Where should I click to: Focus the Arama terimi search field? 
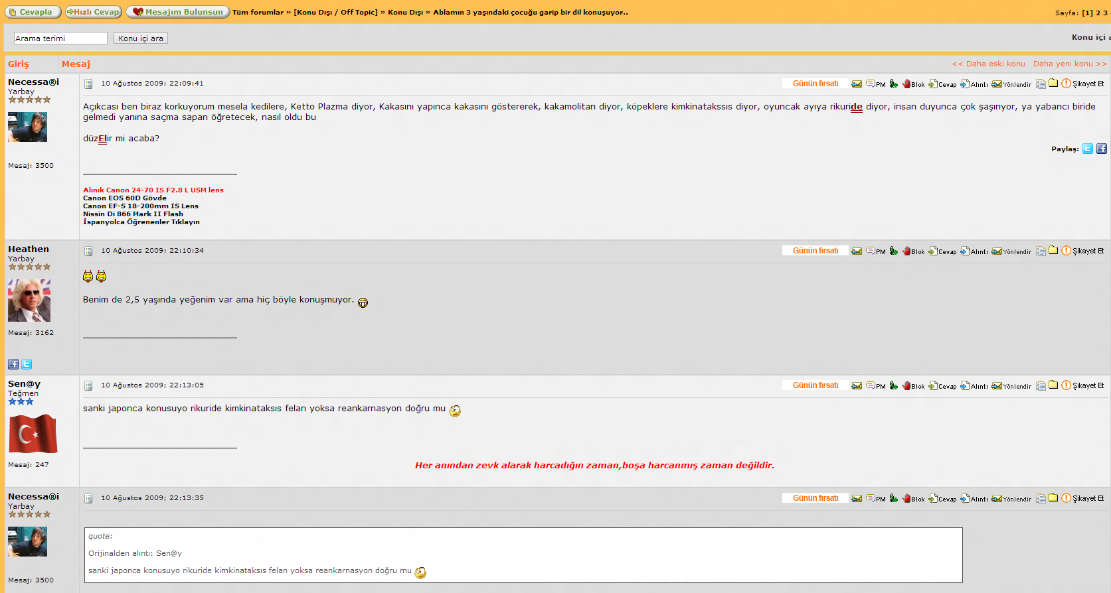pos(60,38)
